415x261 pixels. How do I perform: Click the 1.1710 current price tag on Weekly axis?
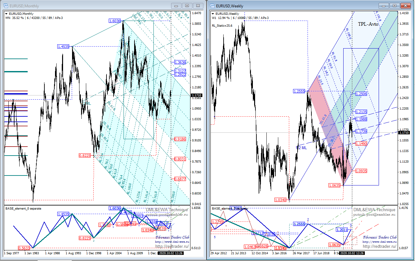click(404, 132)
